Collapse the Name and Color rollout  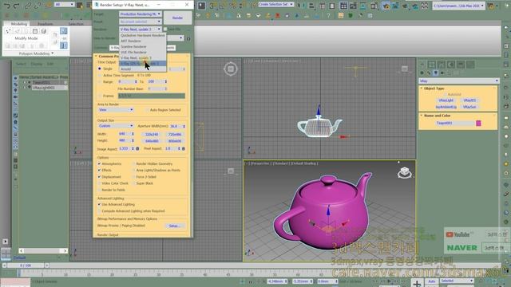tap(437, 116)
